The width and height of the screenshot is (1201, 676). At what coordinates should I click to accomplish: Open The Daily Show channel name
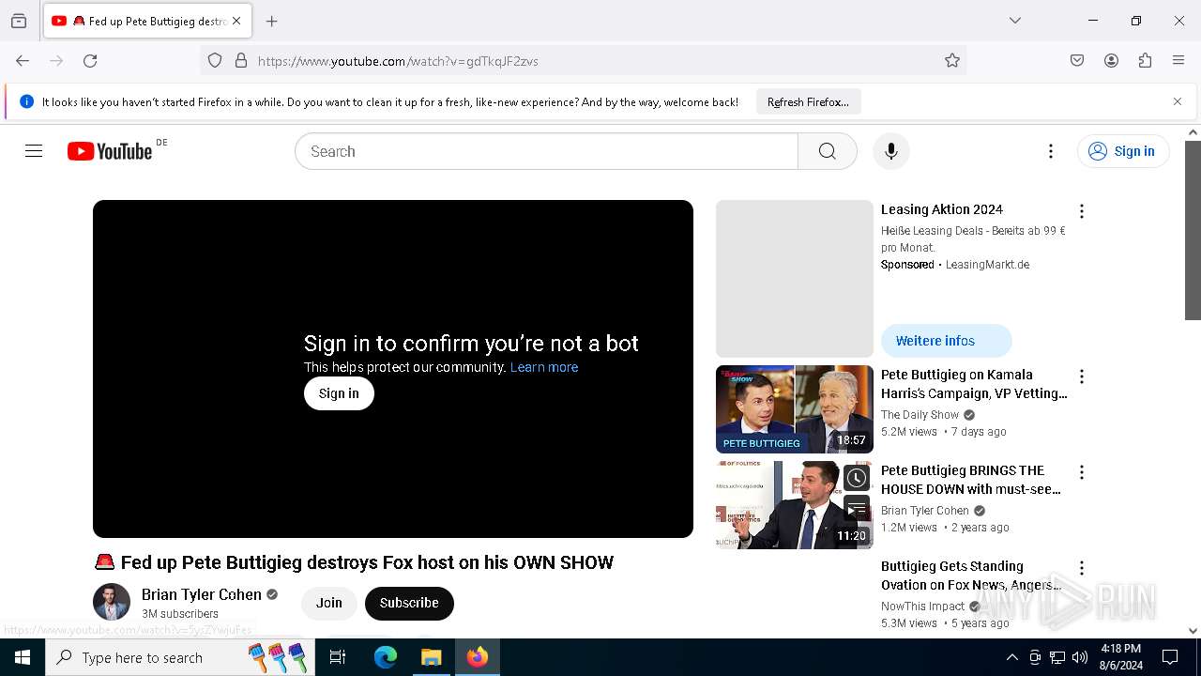(920, 415)
